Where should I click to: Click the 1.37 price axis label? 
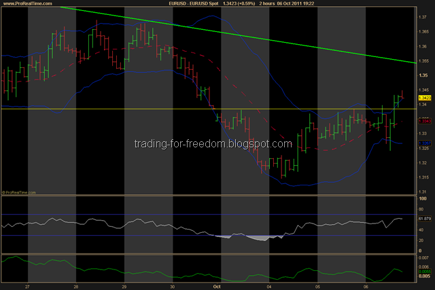[x=423, y=17]
